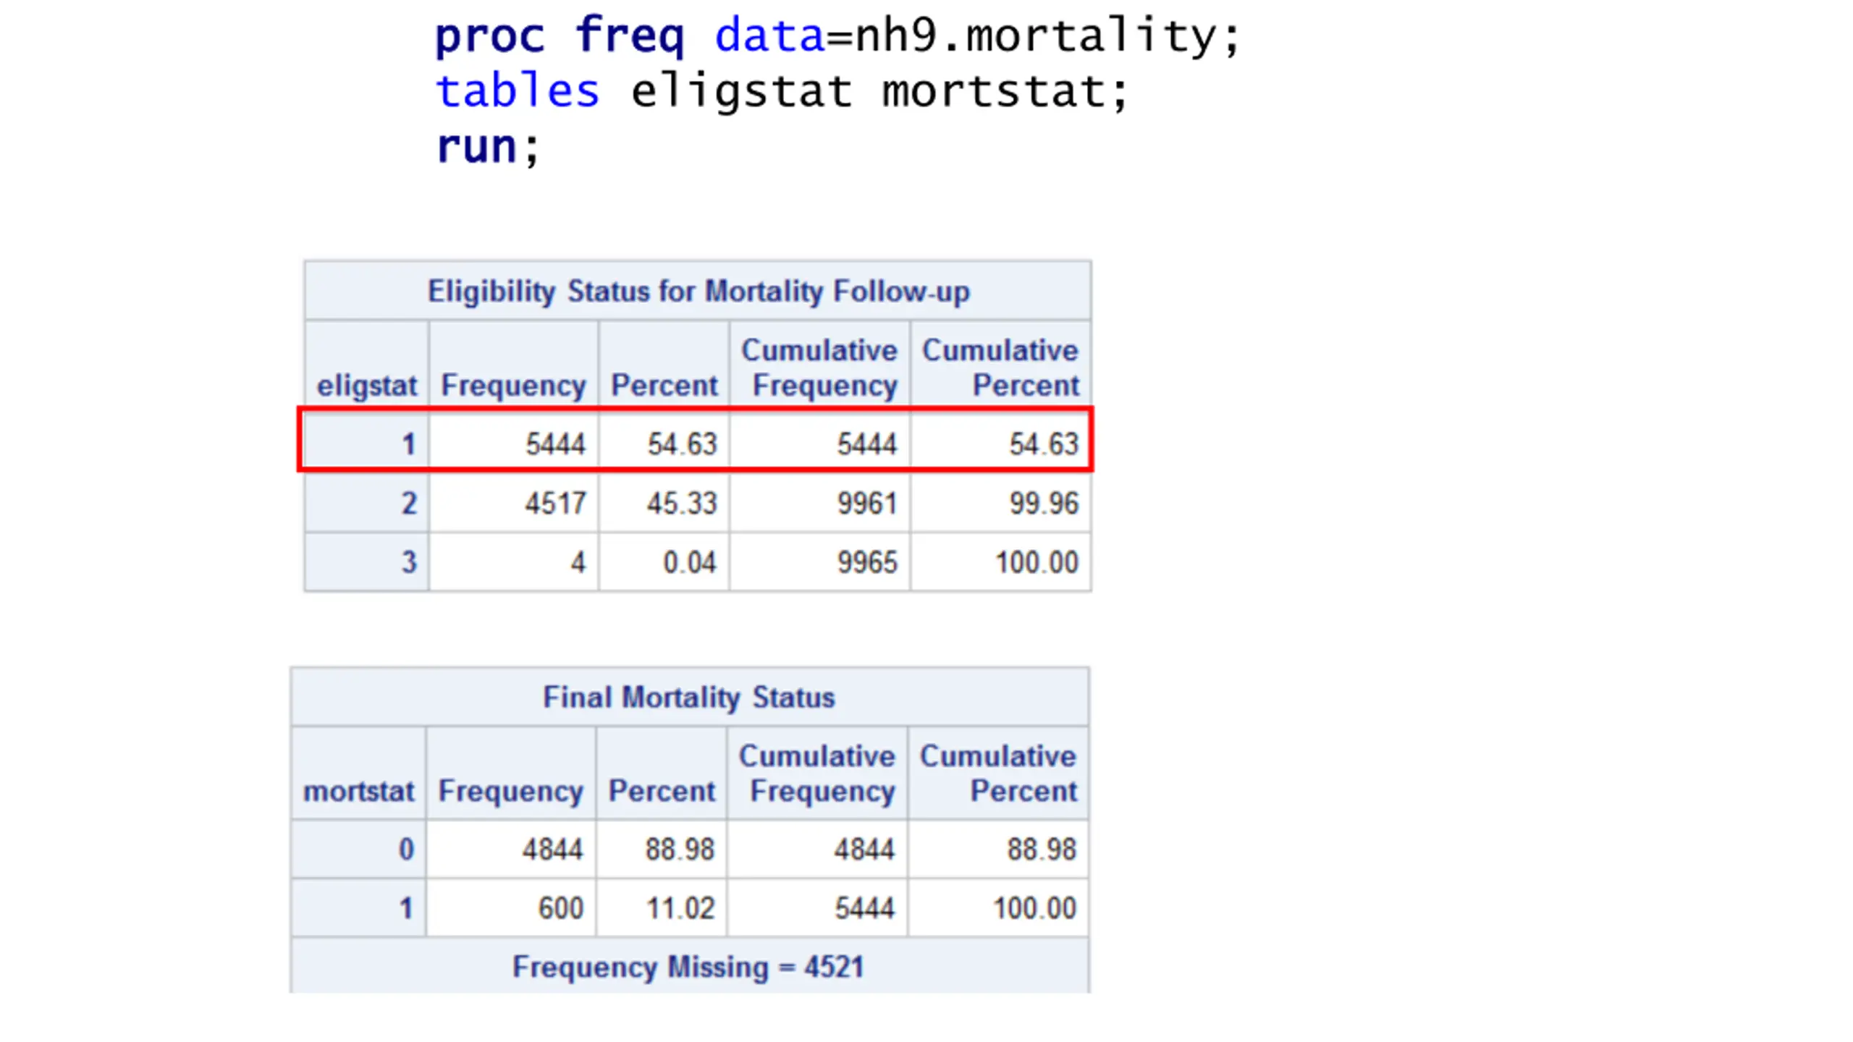Click the 'mortstat' column header
The width and height of the screenshot is (1853, 1042).
[x=358, y=791]
